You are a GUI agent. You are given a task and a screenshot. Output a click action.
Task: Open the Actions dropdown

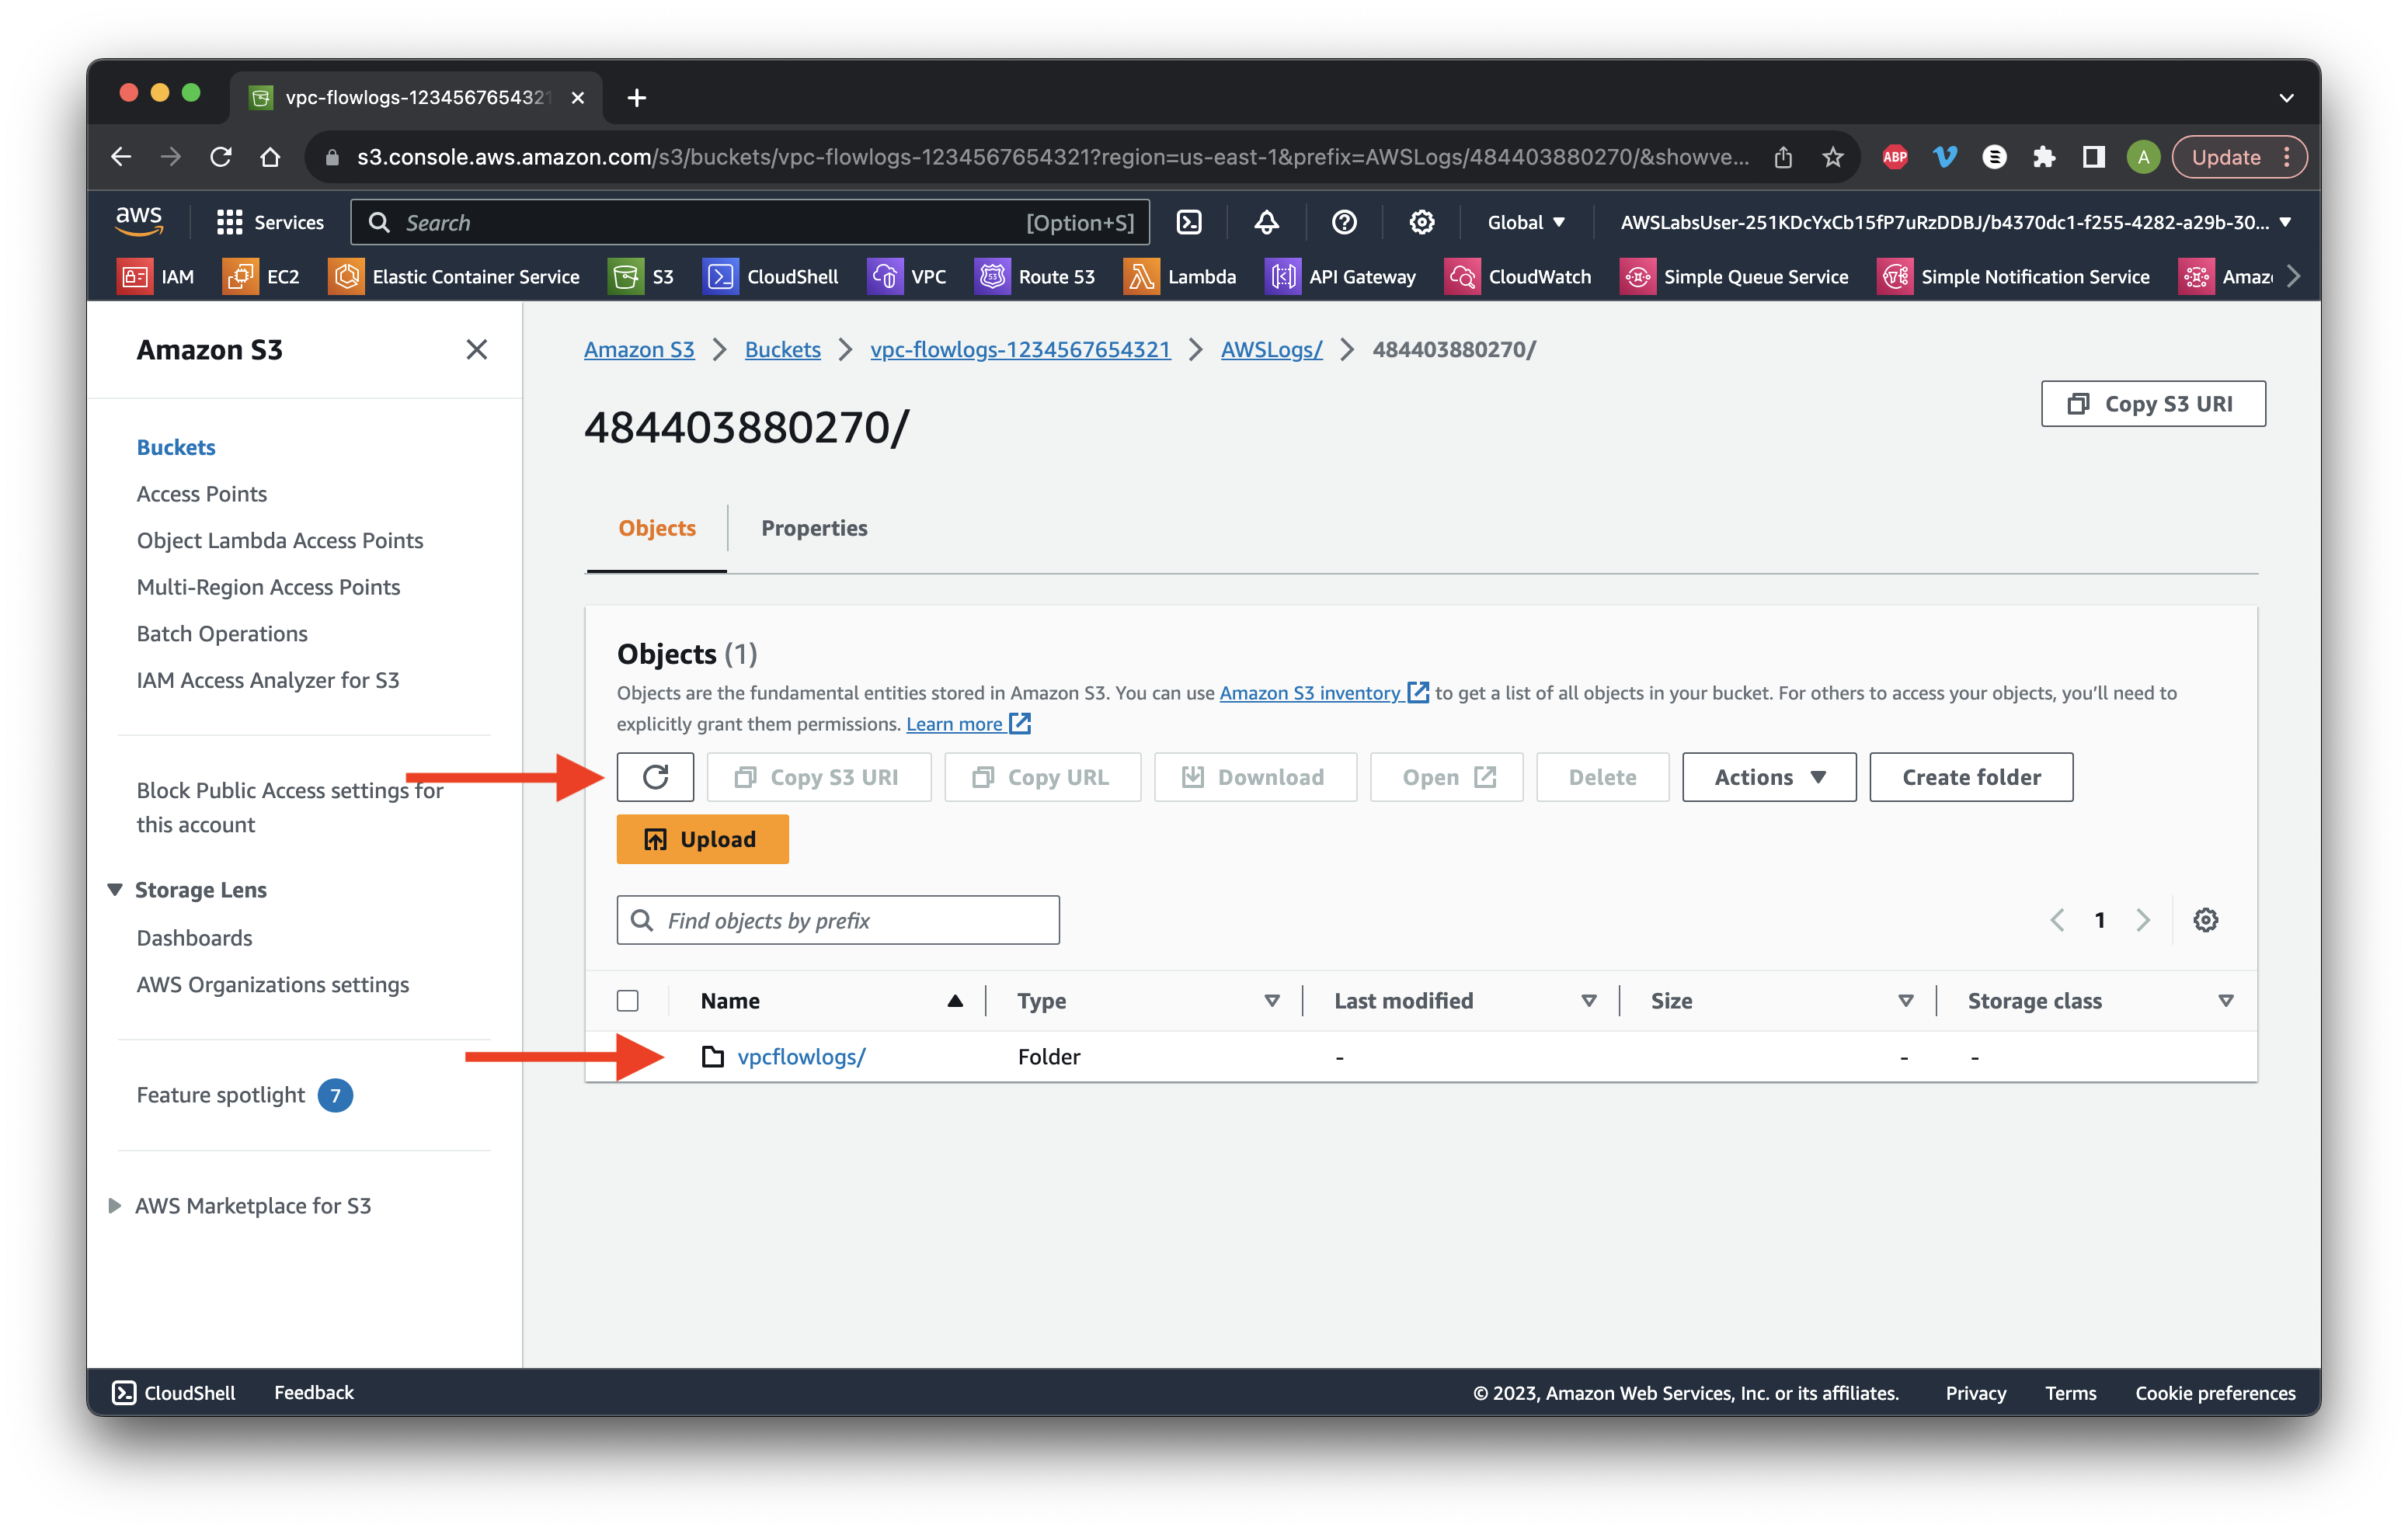coord(1769,776)
